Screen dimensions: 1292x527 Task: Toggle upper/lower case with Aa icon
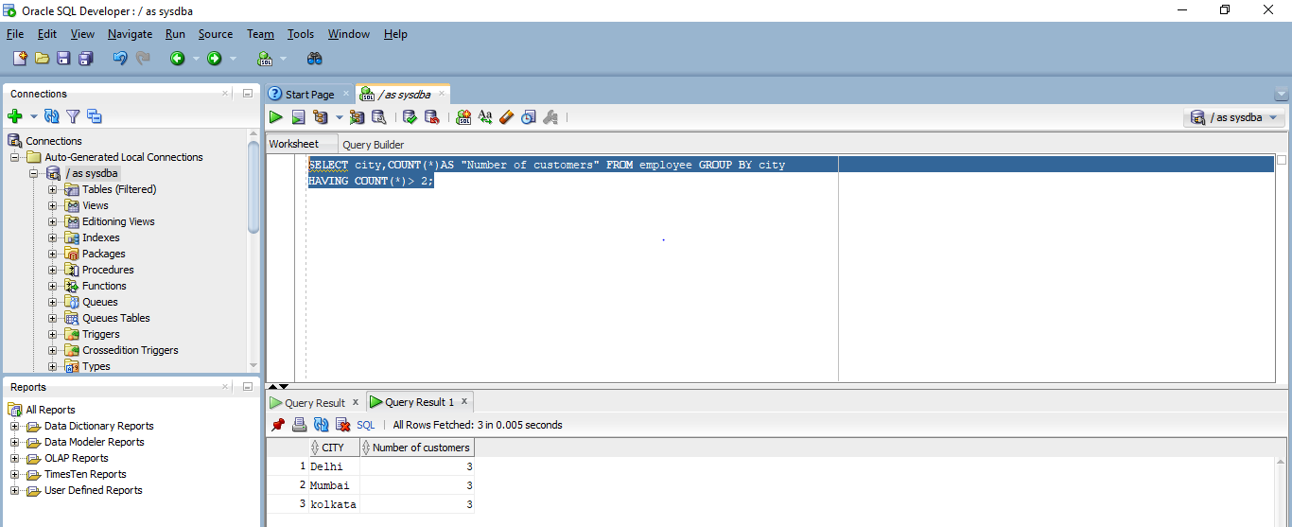point(485,117)
